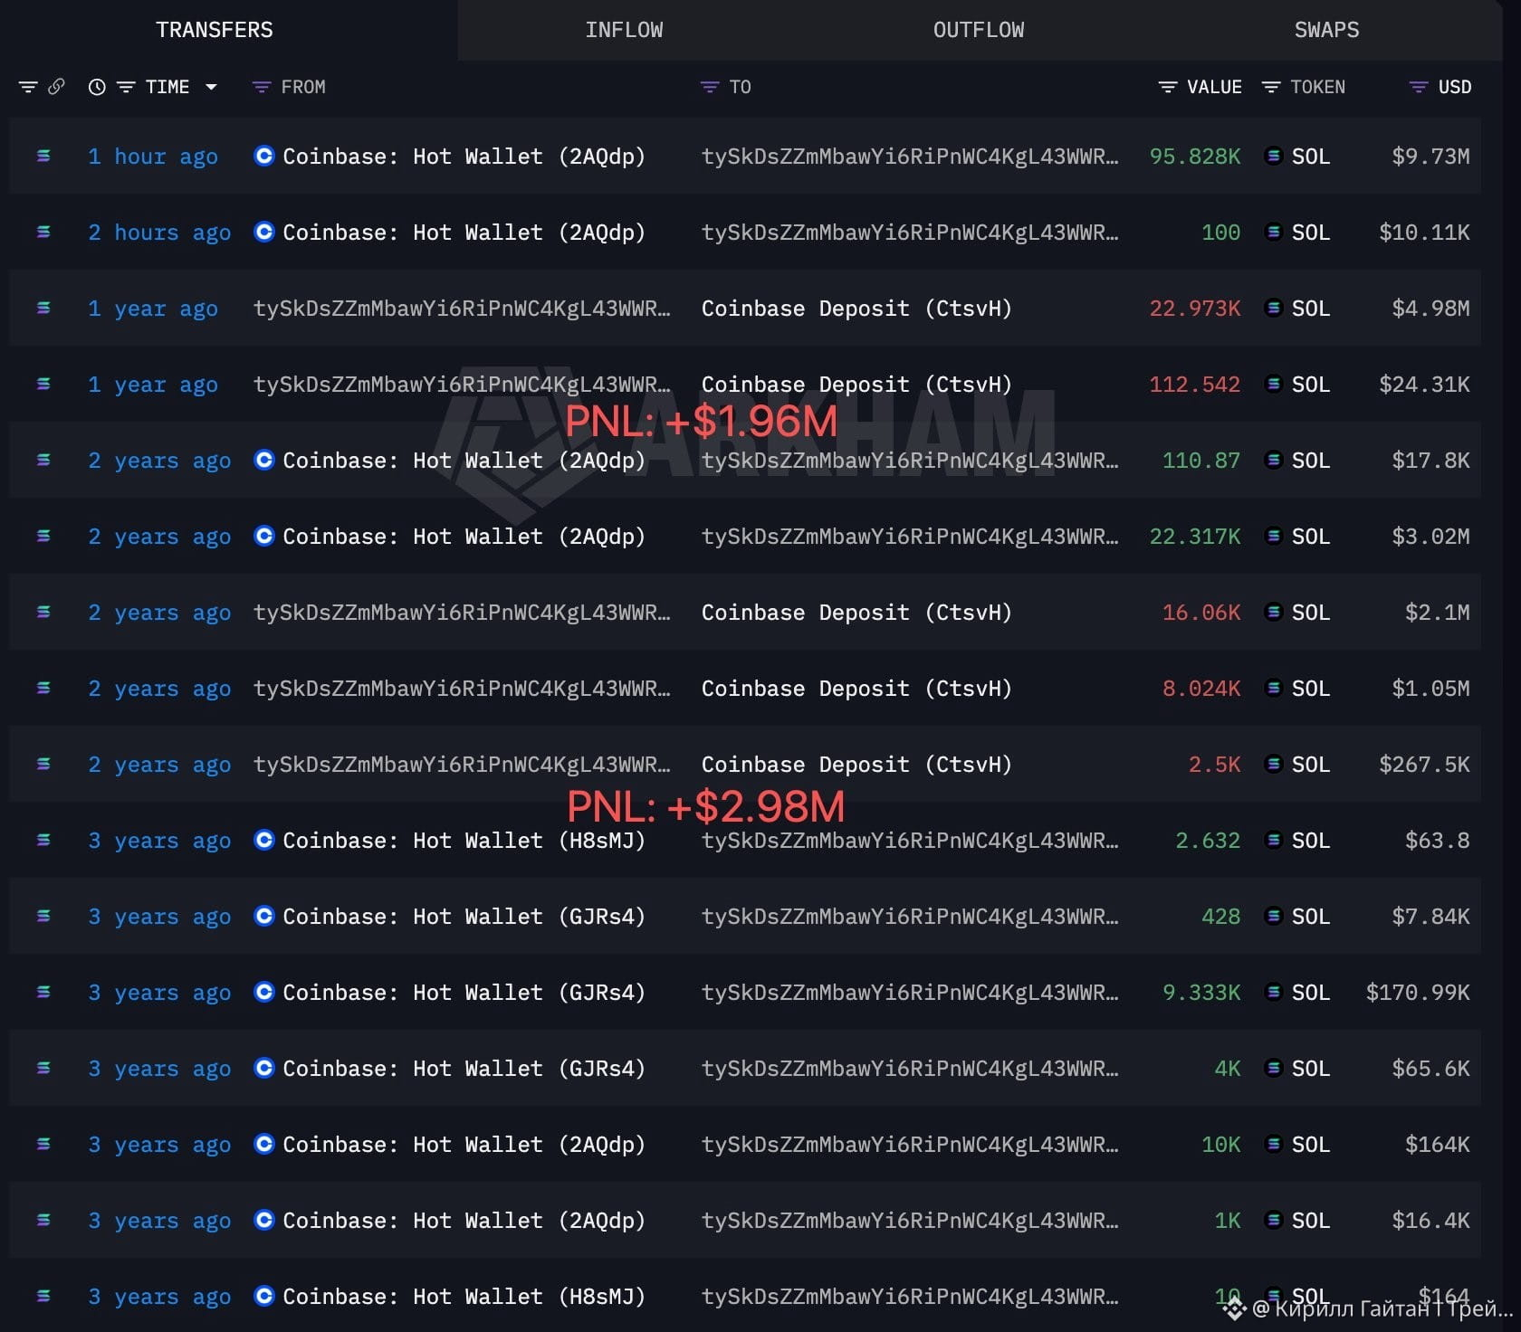Click Solana chain icon in $4.98M row
Screen dimensions: 1521x1332
click(43, 308)
